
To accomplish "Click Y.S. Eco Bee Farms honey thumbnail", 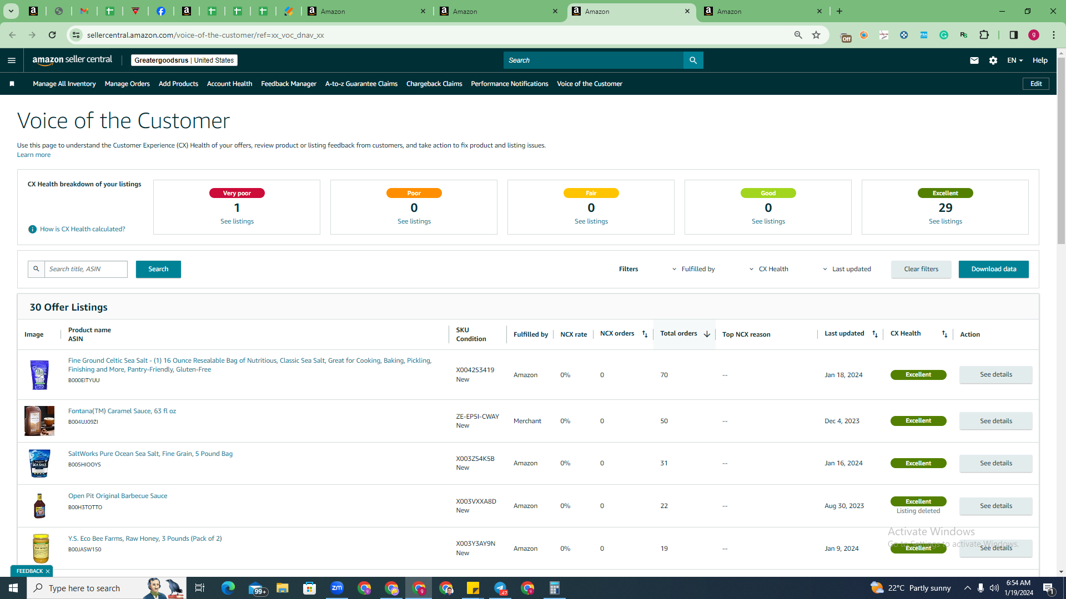I will (41, 548).
